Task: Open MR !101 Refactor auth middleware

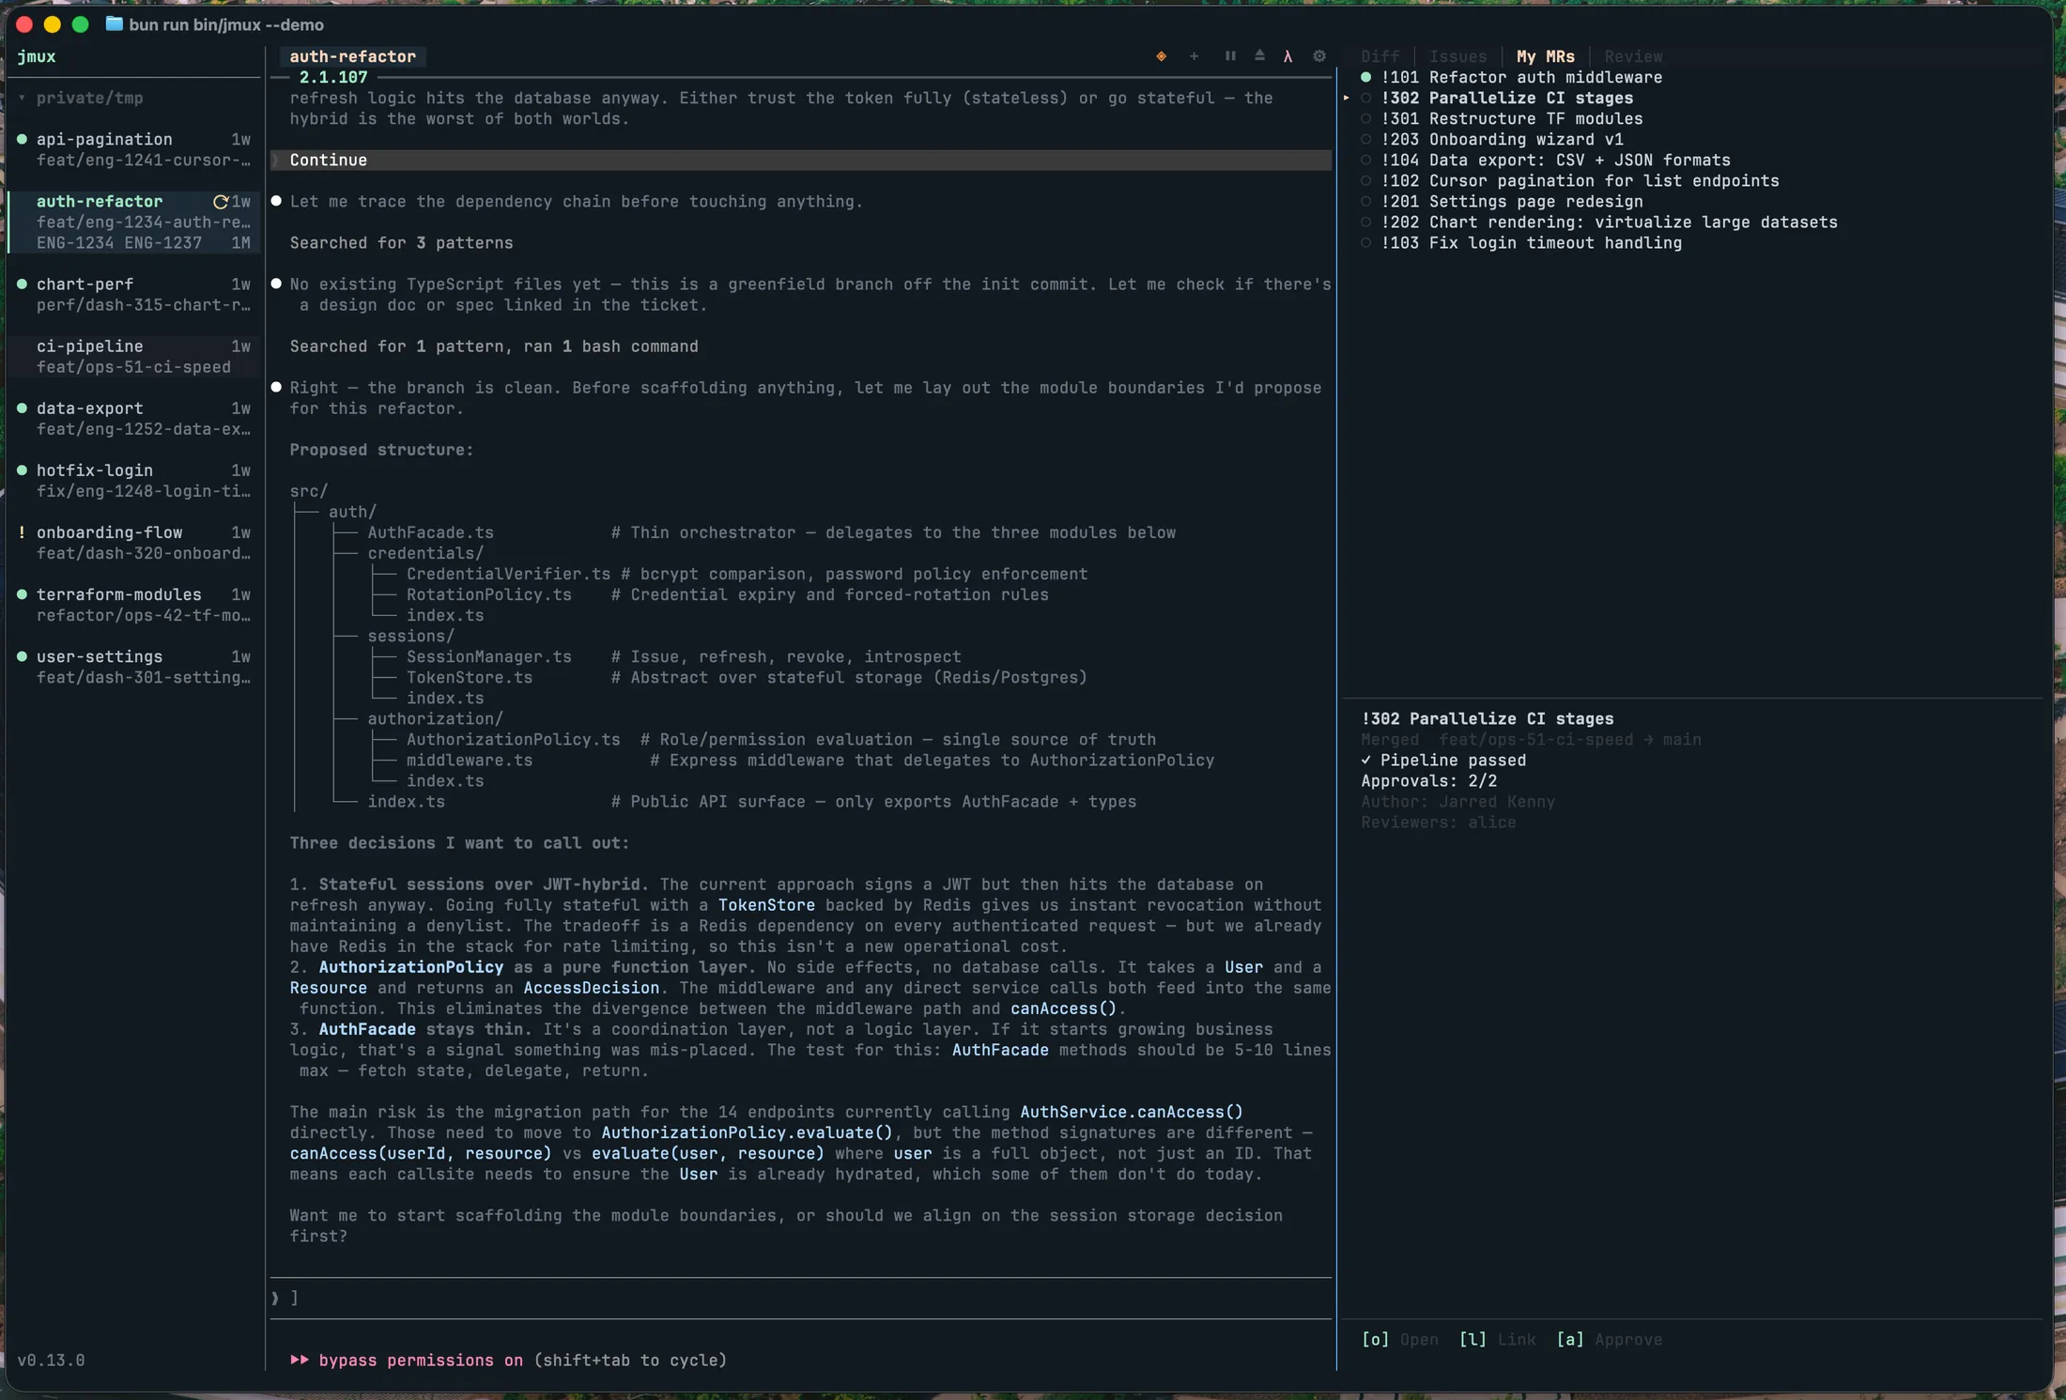Action: [x=1521, y=77]
